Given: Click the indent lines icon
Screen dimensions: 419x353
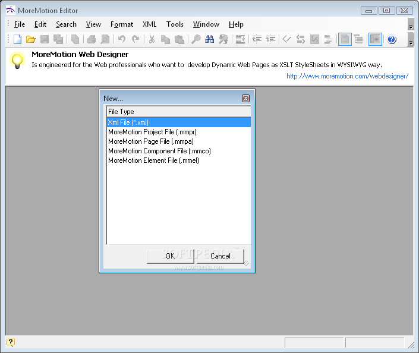Looking at the screenshot, I should click(x=257, y=39).
